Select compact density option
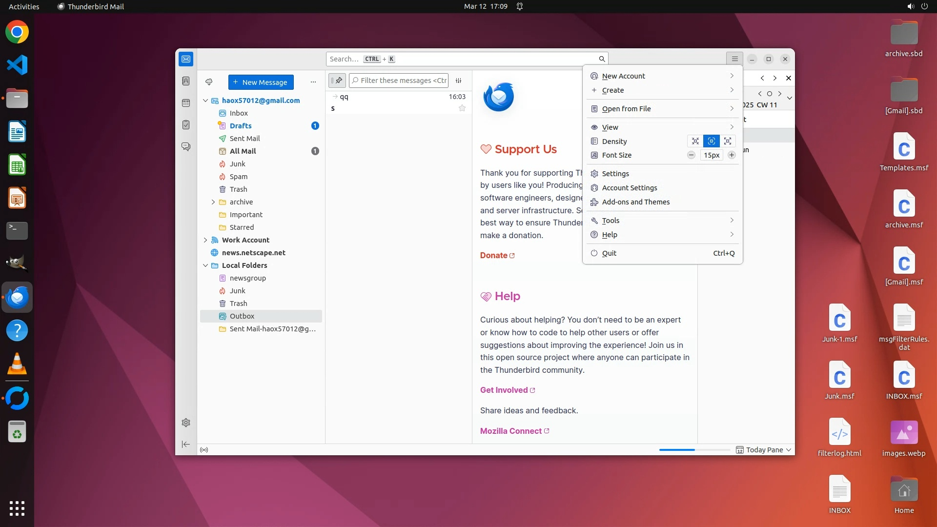Viewport: 937px width, 527px height. pyautogui.click(x=695, y=141)
